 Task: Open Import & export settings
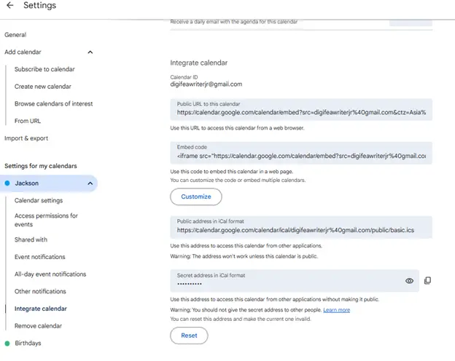click(26, 138)
